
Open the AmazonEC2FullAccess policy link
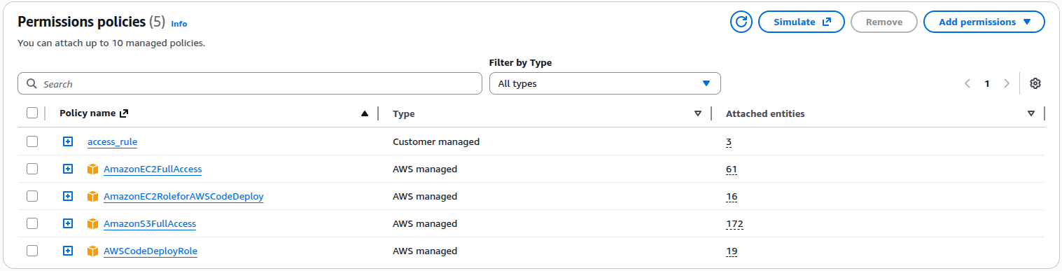pos(153,169)
